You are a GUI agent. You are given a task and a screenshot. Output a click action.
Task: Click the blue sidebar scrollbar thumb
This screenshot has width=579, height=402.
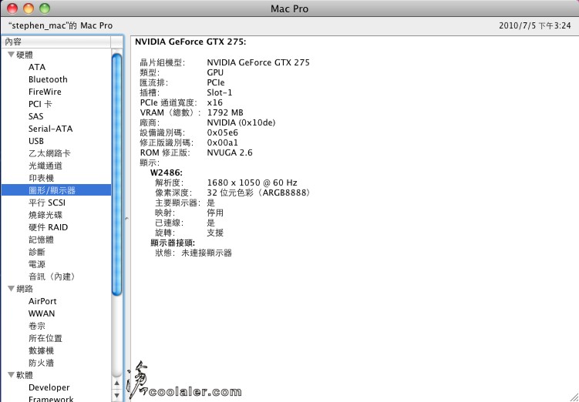coord(116,175)
